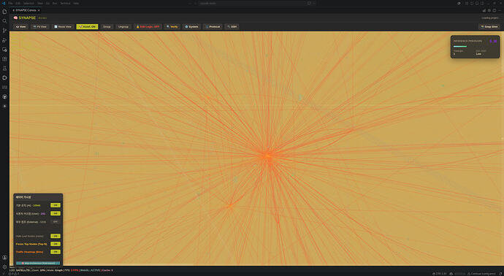Open the Help menu
The height and width of the screenshot is (276, 504).
pos(76,3)
